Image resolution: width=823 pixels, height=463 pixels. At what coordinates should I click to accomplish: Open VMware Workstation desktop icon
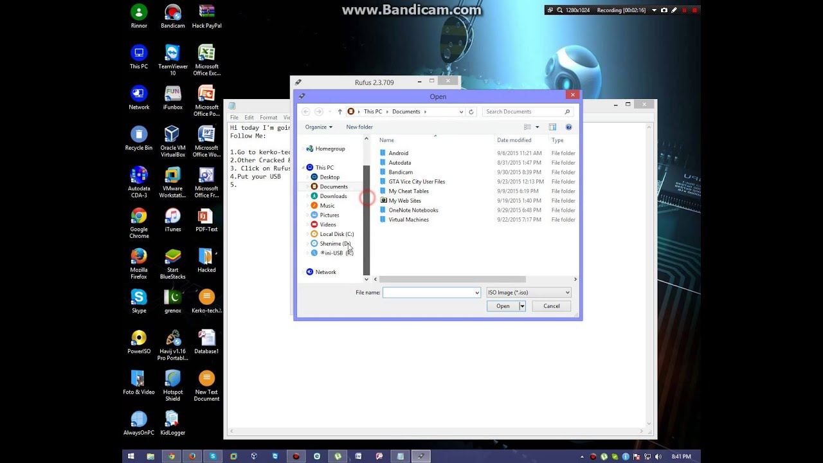172,183
